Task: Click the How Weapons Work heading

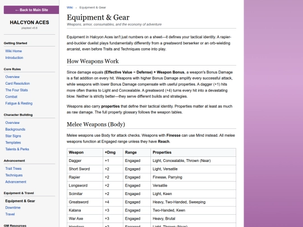Action: pos(93,61)
